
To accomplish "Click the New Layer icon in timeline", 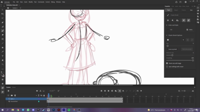I will (x=8, y=96).
